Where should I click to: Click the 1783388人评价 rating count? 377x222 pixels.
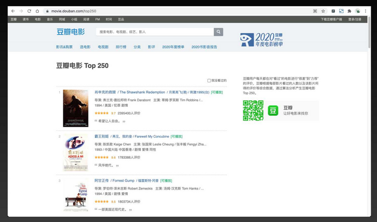(x=129, y=157)
